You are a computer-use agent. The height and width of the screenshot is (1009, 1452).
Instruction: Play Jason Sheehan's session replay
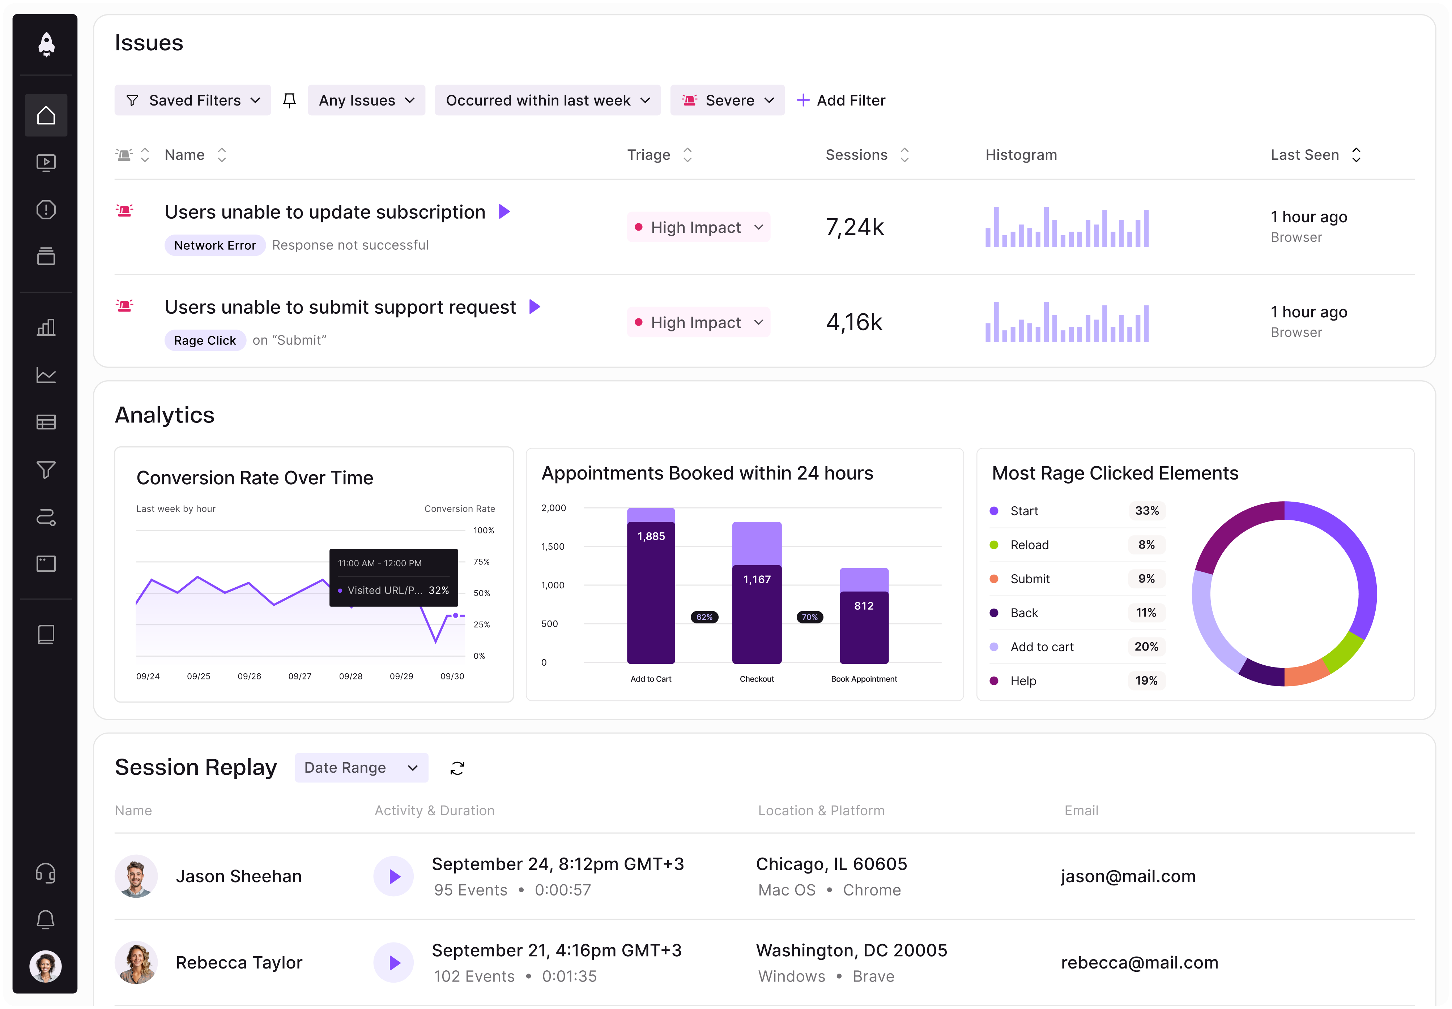click(x=393, y=876)
